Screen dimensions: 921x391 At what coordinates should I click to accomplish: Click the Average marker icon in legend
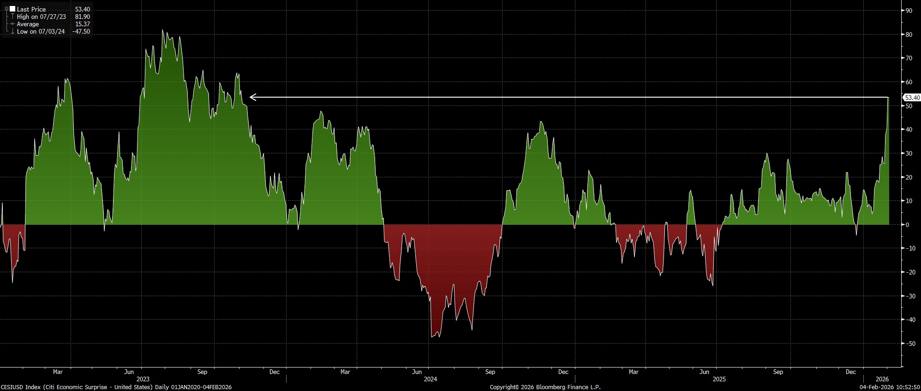[12, 24]
